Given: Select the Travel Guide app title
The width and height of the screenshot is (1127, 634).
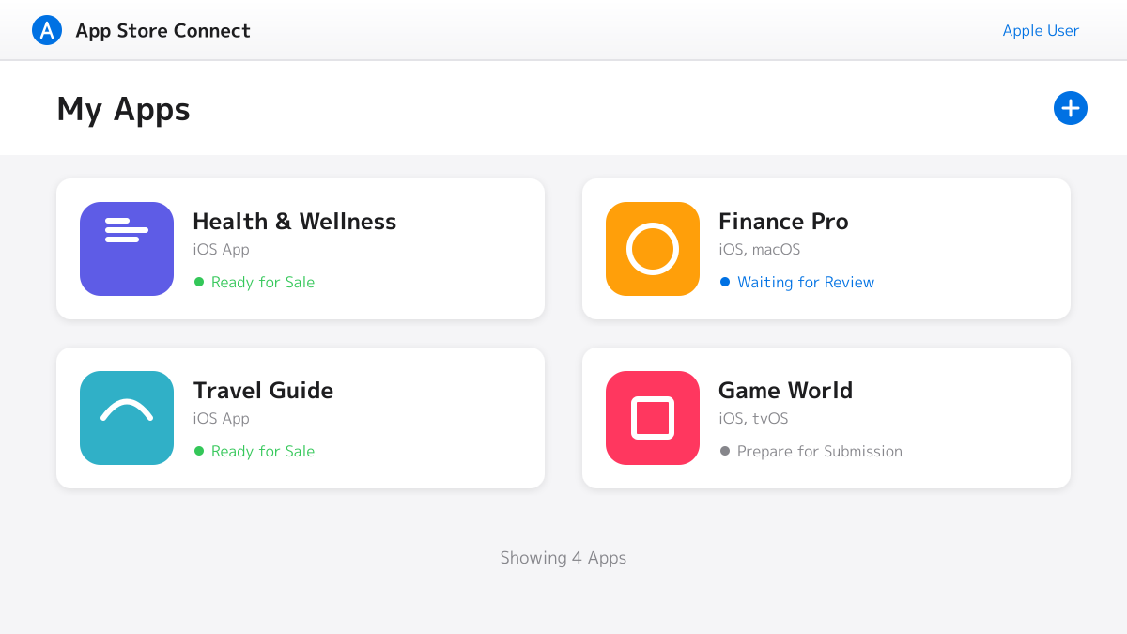Looking at the screenshot, I should point(263,391).
